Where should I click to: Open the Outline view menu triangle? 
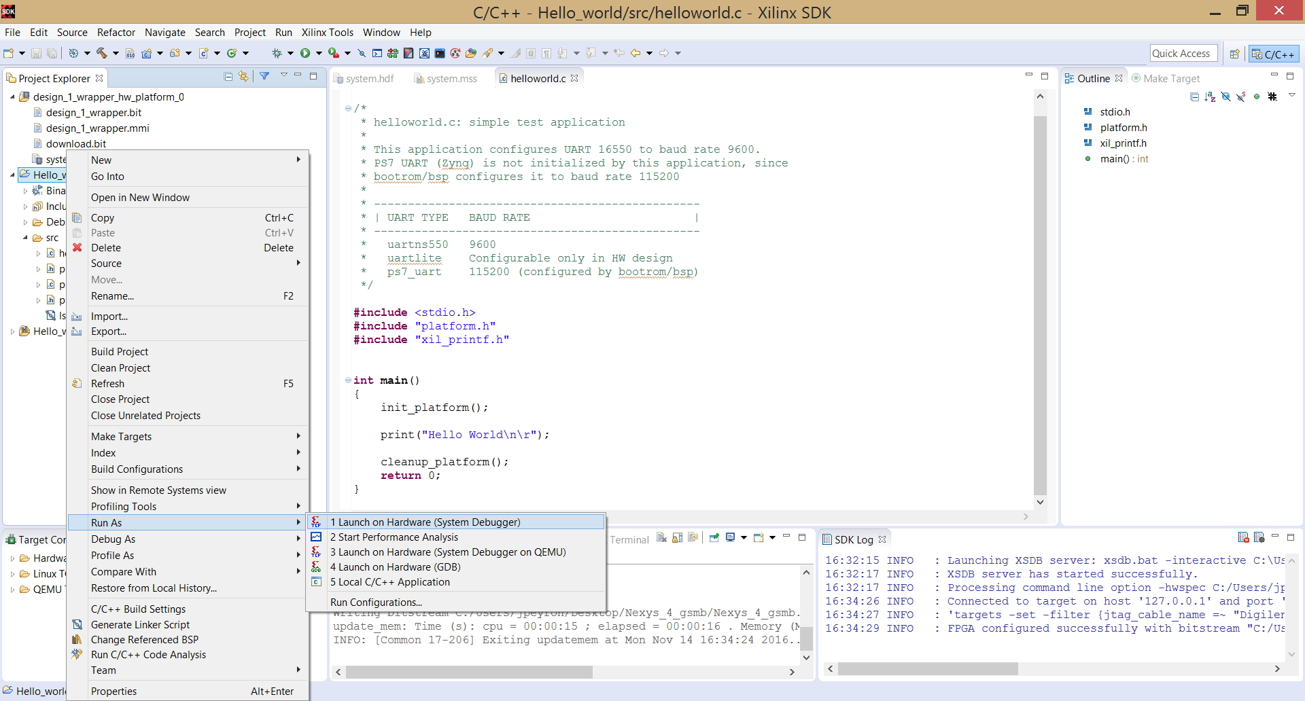point(1291,96)
